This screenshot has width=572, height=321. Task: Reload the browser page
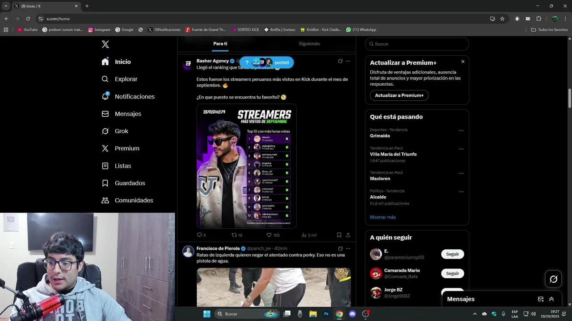pyautogui.click(x=28, y=19)
